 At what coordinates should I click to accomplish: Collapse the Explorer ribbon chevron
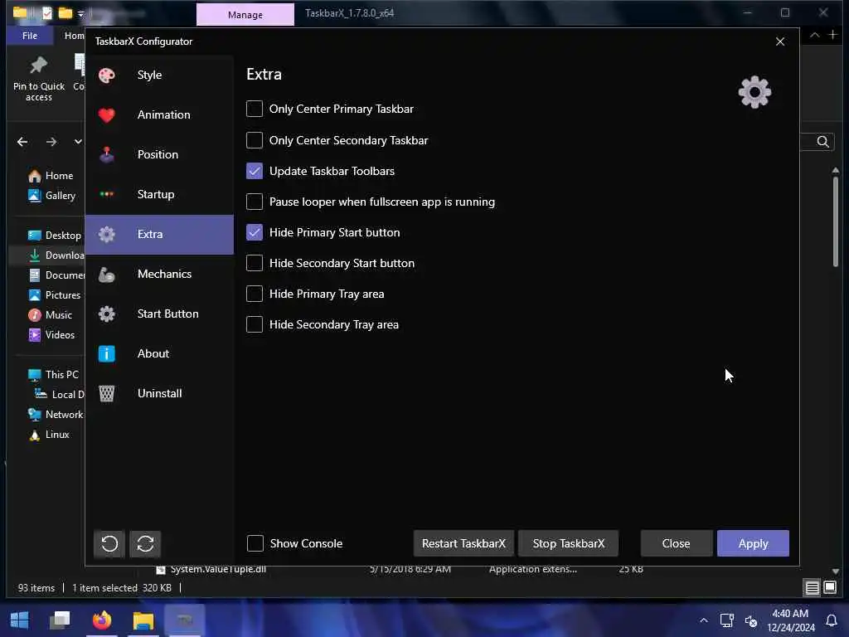814,35
